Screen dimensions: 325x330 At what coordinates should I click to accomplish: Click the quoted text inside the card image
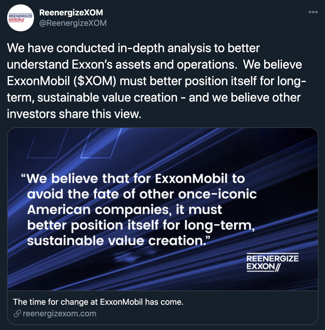[141, 210]
